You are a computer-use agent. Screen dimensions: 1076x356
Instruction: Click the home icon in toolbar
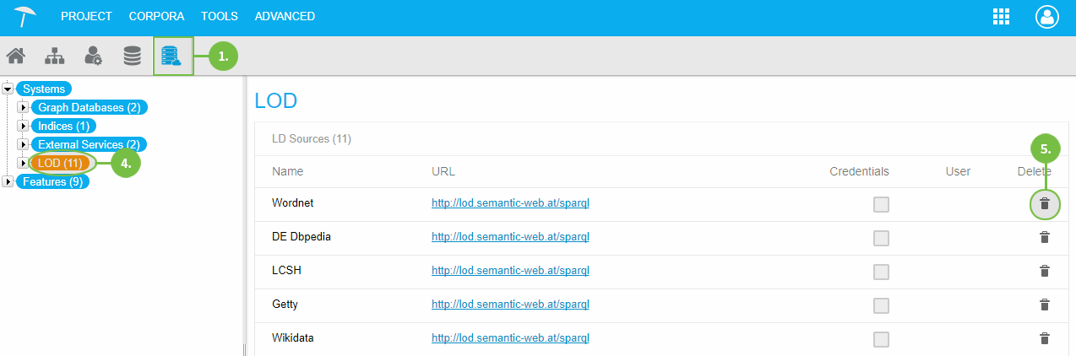tap(15, 57)
